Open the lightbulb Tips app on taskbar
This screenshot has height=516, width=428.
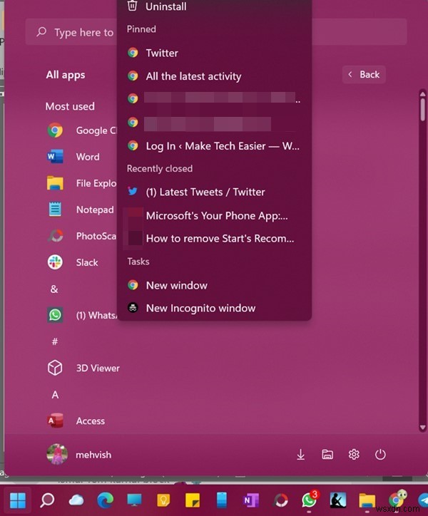[163, 500]
